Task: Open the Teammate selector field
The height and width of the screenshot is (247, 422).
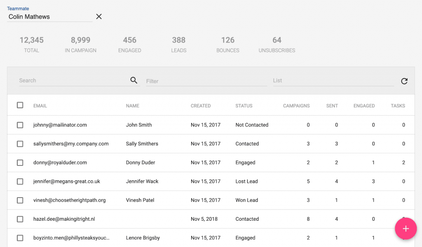Action: click(50, 16)
